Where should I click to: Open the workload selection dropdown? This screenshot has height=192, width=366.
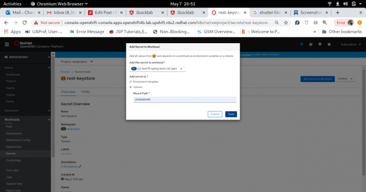click(157, 69)
